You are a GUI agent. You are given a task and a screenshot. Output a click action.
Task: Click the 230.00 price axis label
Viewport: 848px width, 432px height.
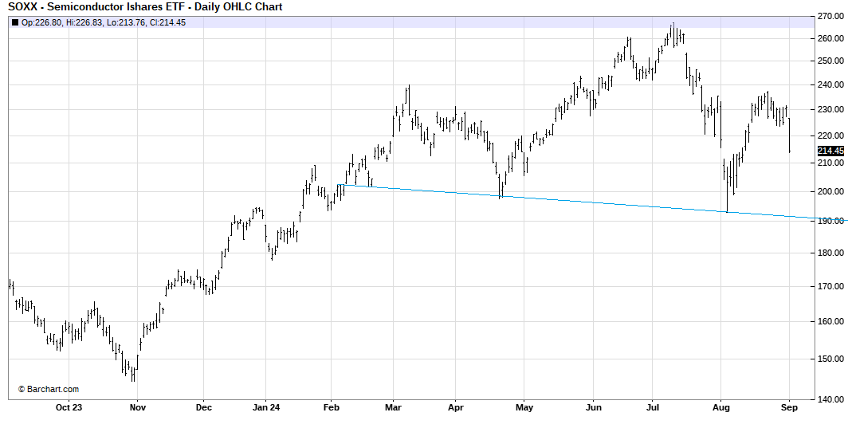[x=830, y=110]
